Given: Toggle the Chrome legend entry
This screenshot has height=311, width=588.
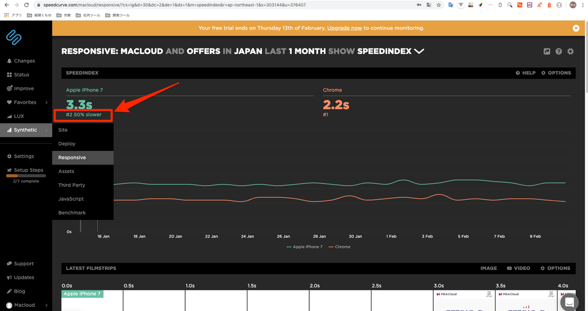Looking at the screenshot, I should [x=340, y=247].
